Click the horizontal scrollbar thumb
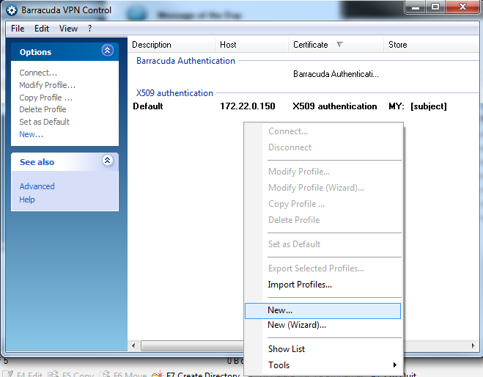 pos(192,345)
